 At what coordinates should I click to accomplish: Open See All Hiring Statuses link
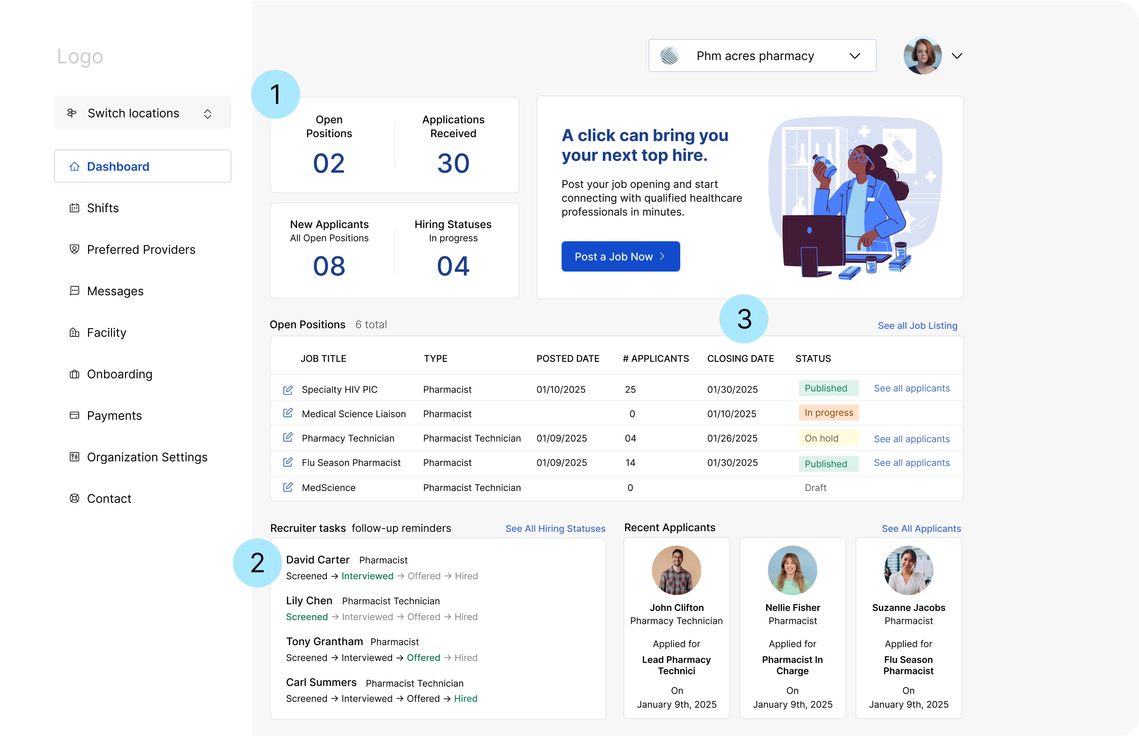click(555, 529)
